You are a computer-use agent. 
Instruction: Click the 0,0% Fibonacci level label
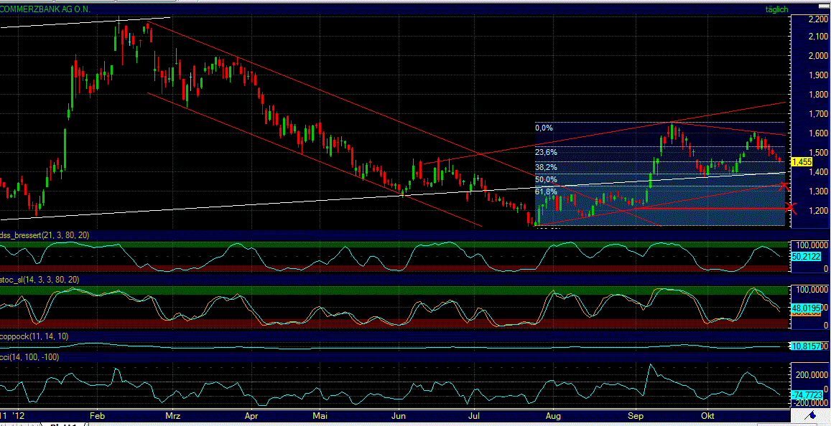coord(542,127)
